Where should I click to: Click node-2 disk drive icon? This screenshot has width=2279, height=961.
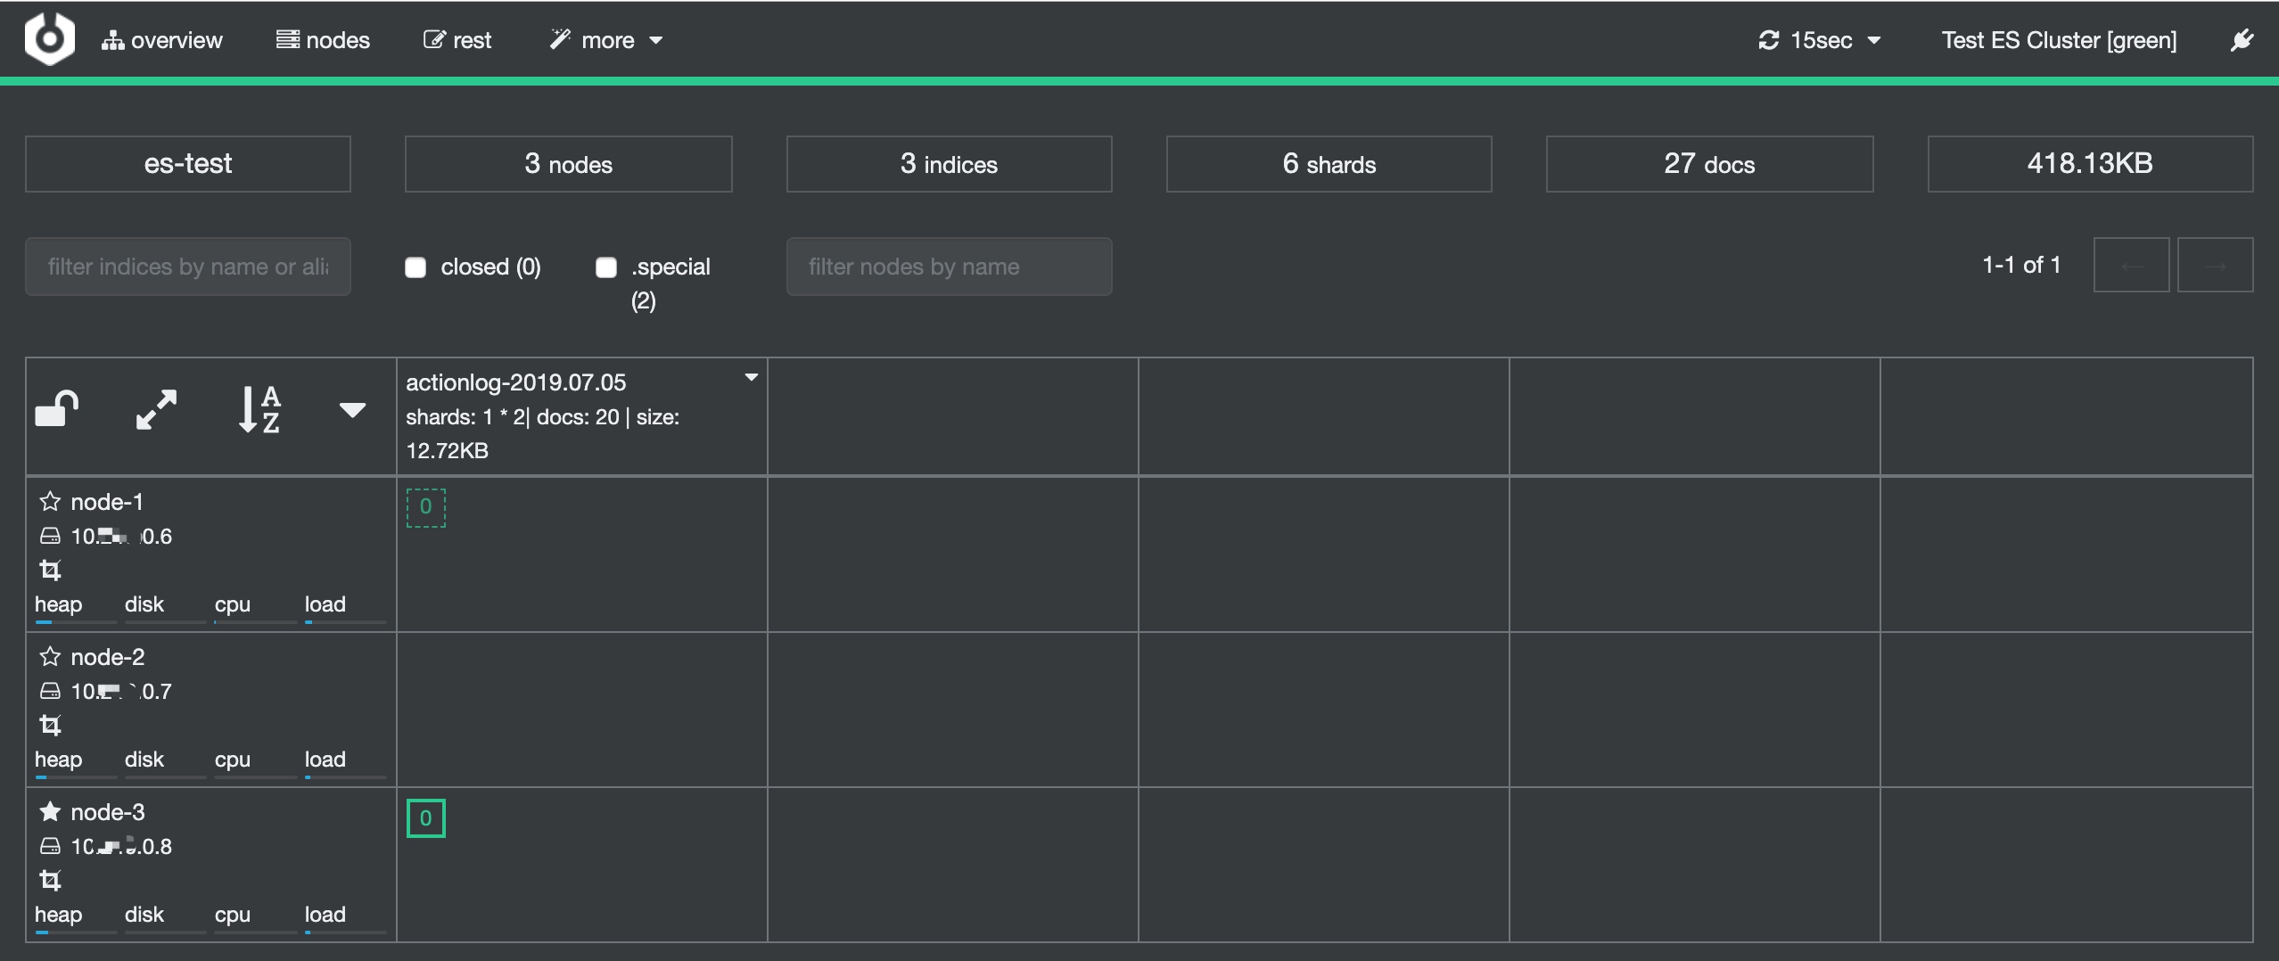click(x=50, y=691)
